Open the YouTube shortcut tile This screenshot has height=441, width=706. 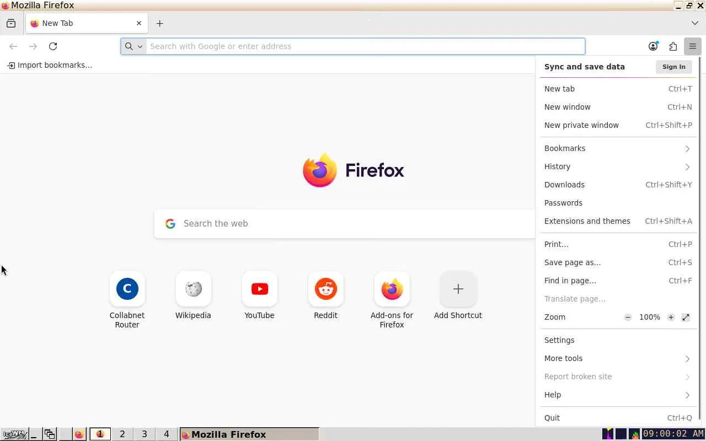point(259,296)
